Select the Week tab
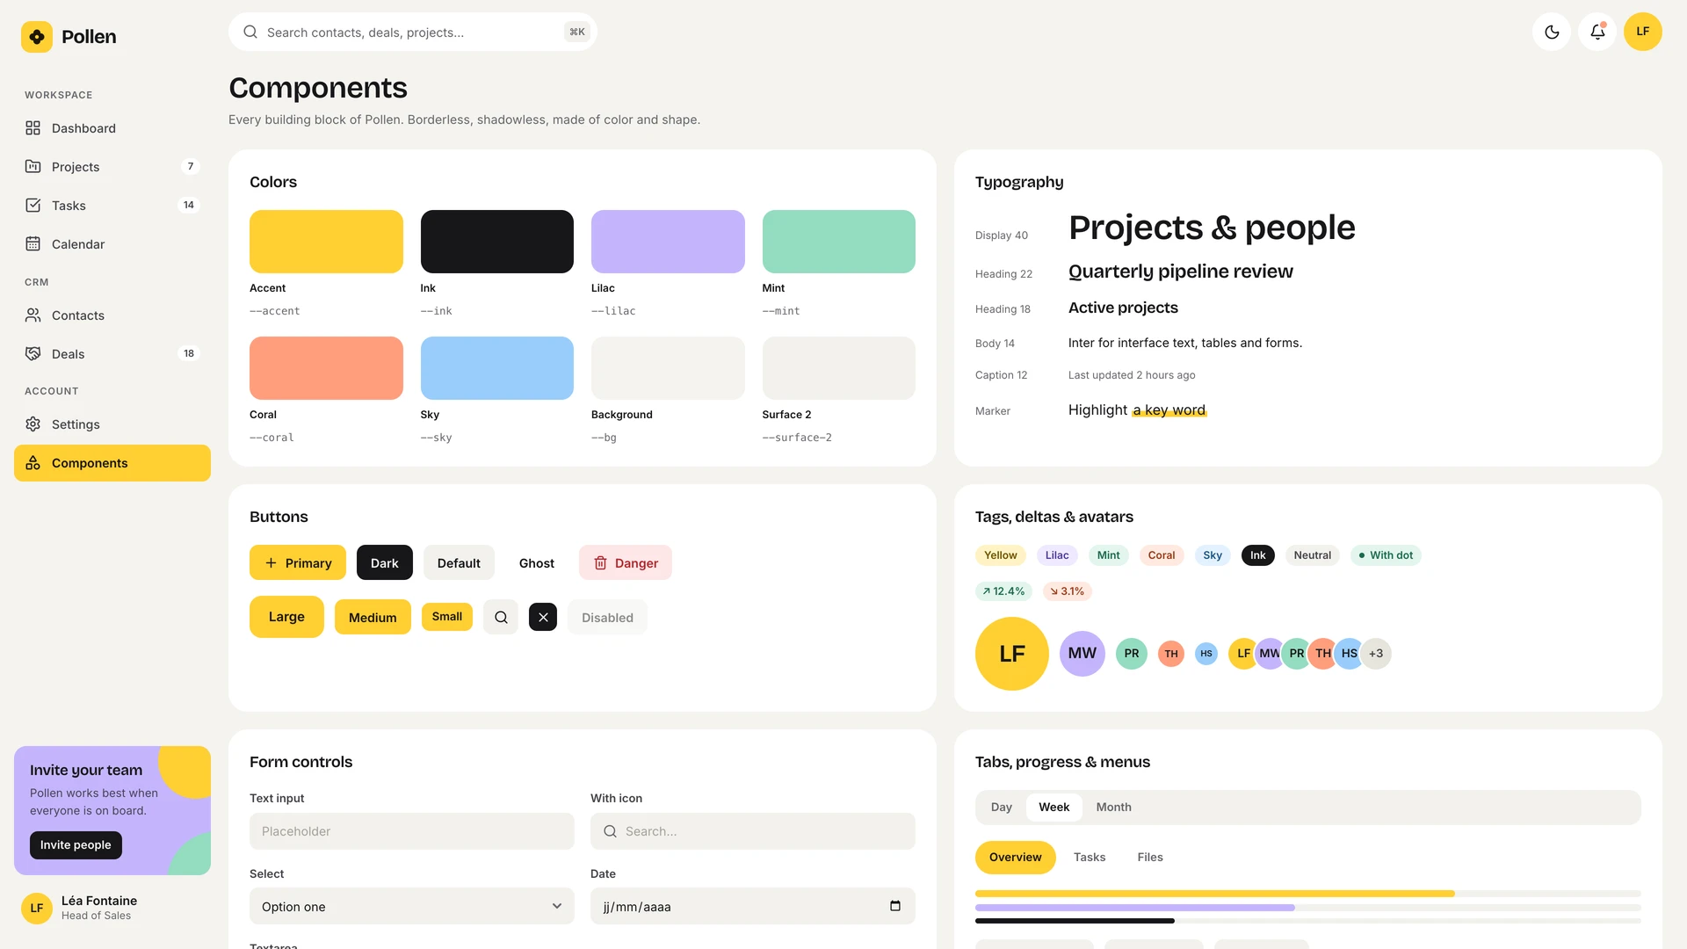This screenshot has width=1687, height=949. [x=1054, y=808]
